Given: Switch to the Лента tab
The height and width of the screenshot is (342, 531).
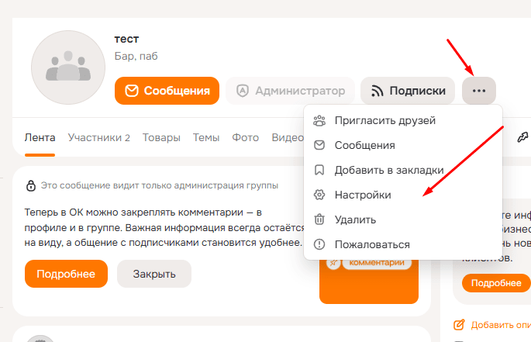Looking at the screenshot, I should point(40,137).
